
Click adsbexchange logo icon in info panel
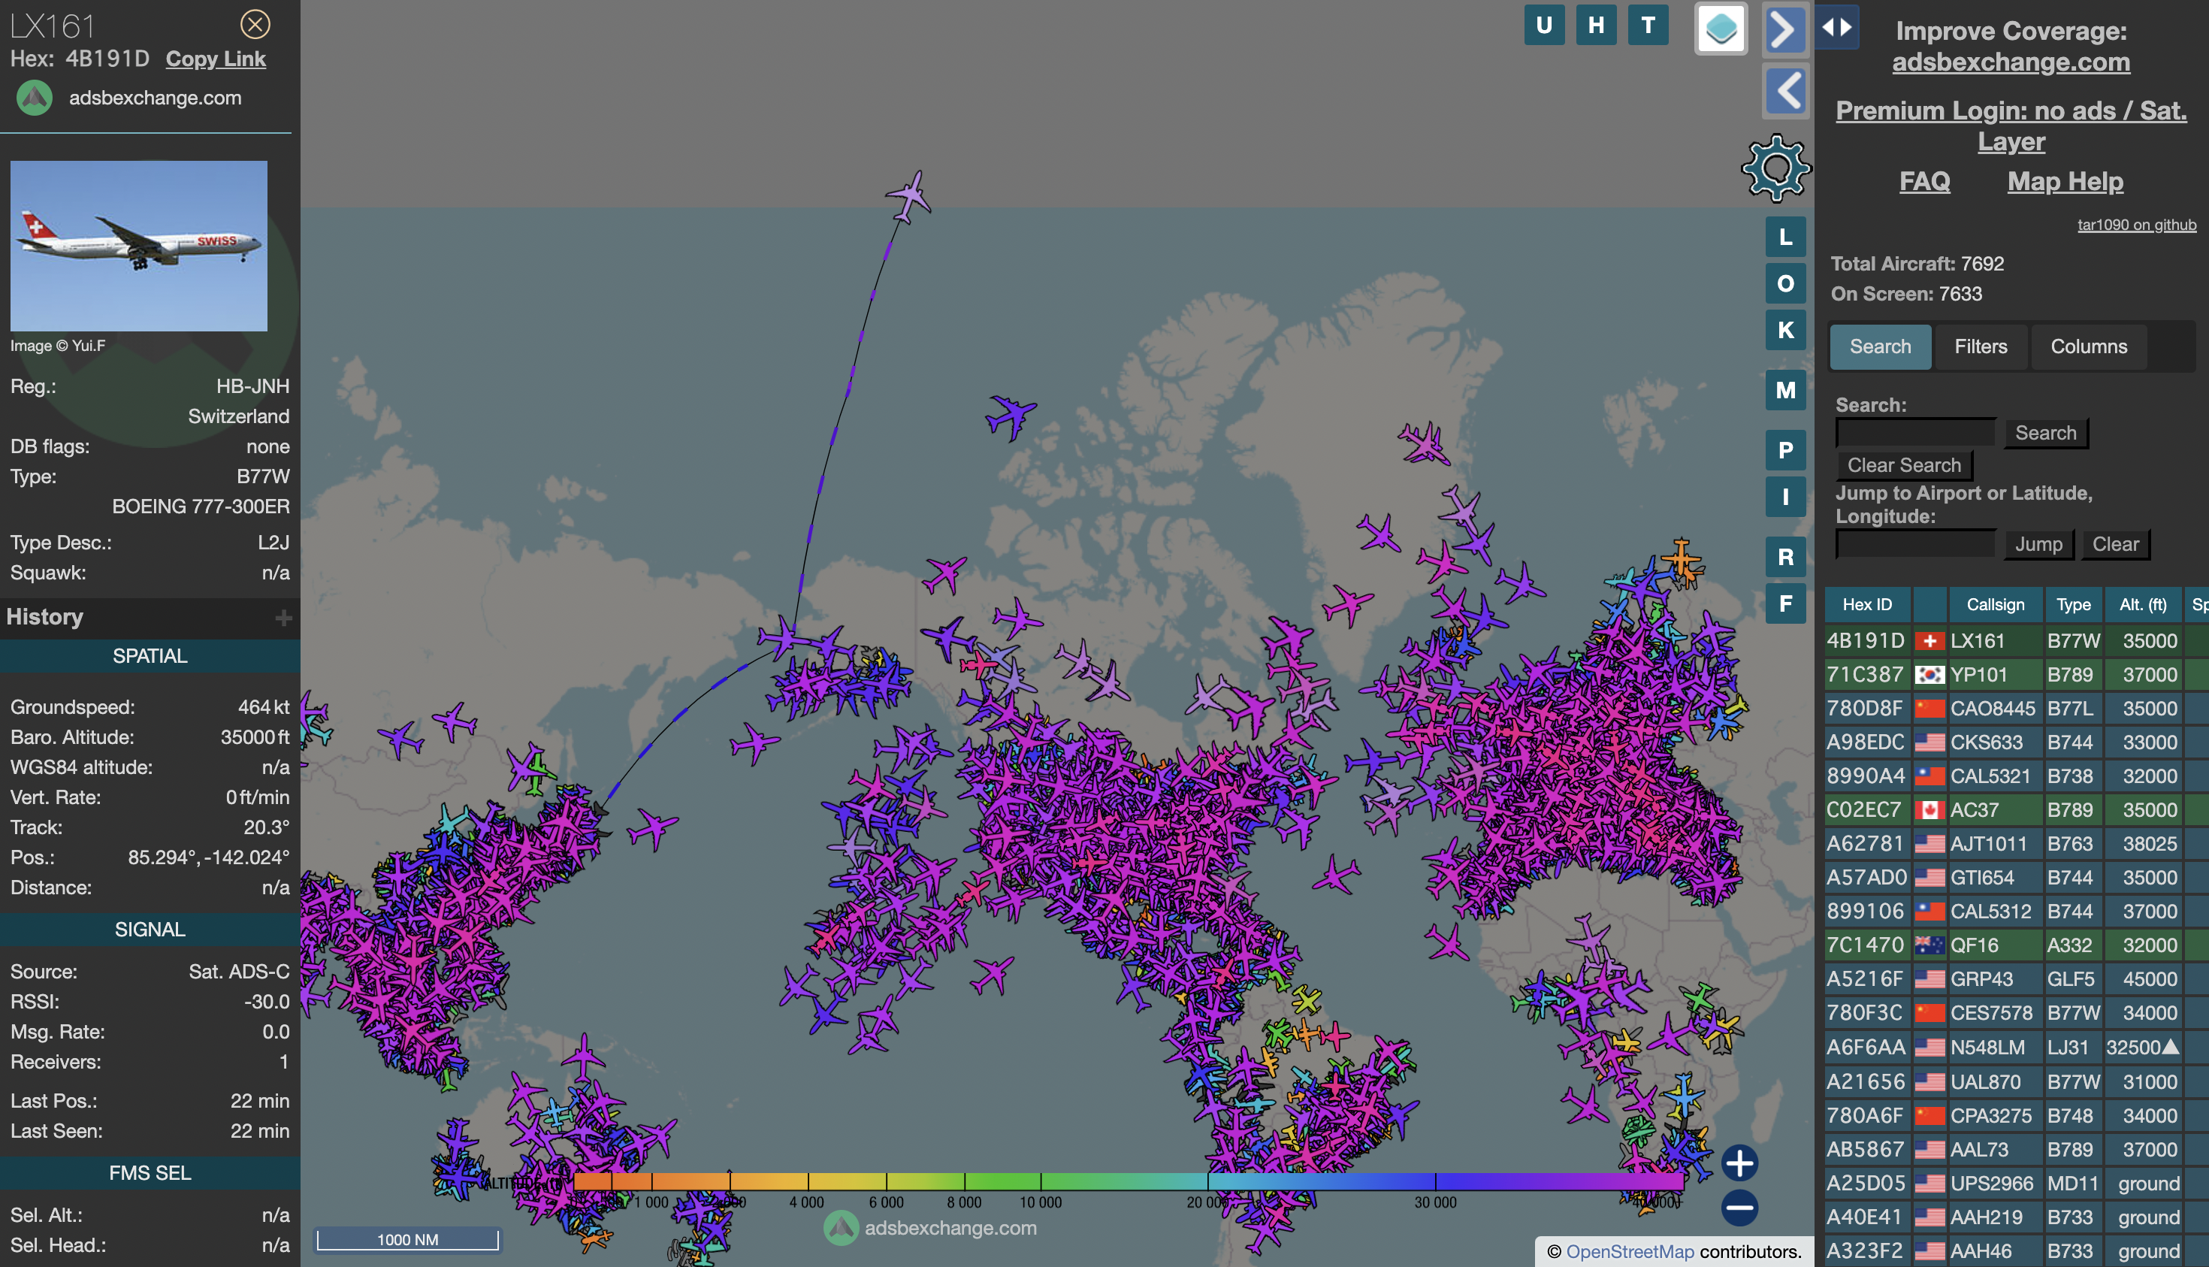(x=35, y=98)
